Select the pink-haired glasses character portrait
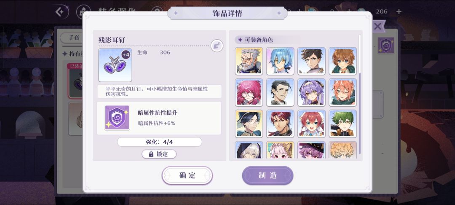The height and width of the screenshot is (205, 455). (x=249, y=92)
